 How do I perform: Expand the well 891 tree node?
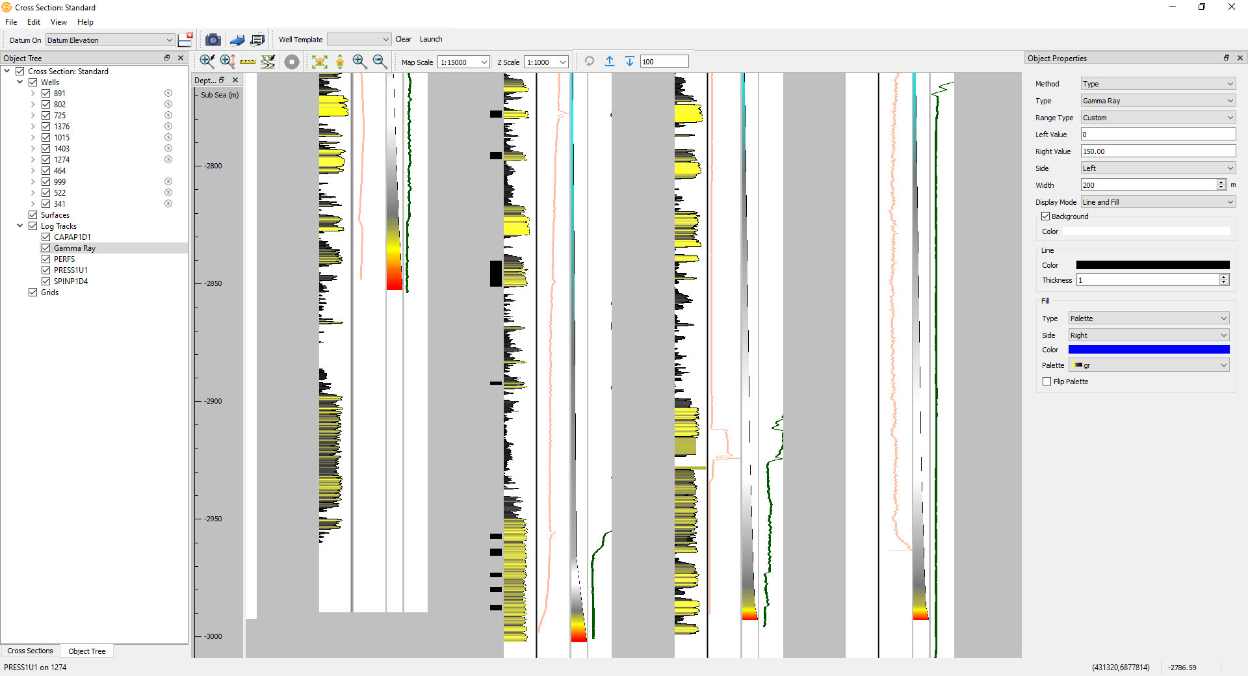pos(32,93)
